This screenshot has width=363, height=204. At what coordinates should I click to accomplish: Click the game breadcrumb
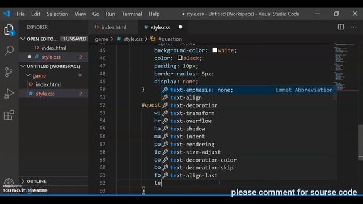(102, 39)
